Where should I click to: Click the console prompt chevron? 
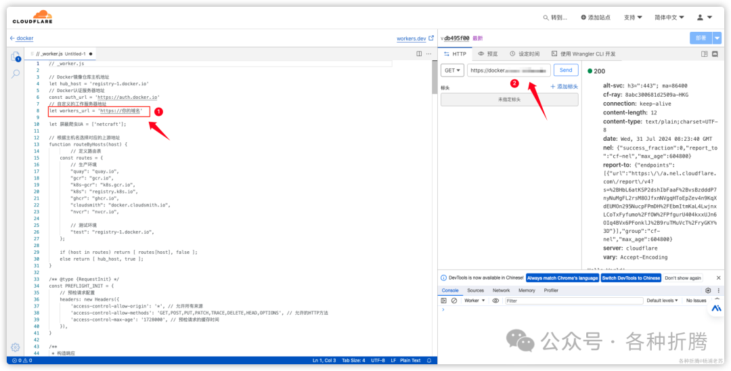[443, 310]
